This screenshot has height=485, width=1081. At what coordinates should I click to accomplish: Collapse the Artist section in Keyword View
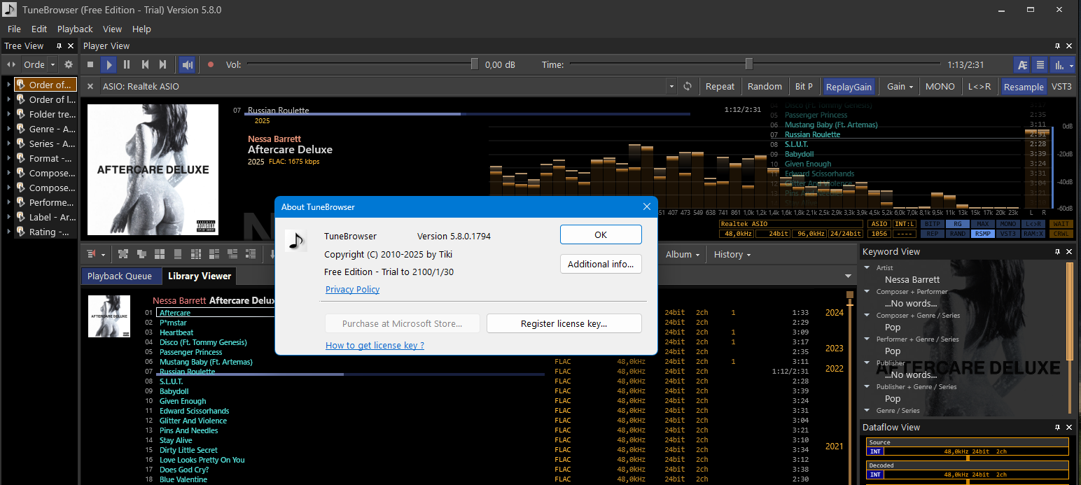(x=868, y=267)
